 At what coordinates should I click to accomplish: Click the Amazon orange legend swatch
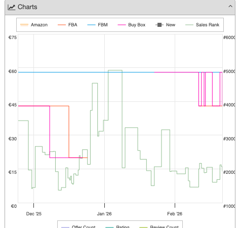[24, 25]
